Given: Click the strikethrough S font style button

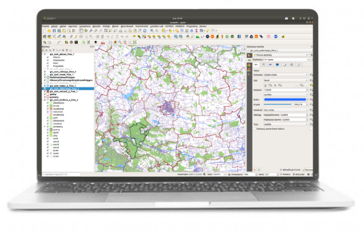Looking at the screenshot, I should (x=275, y=85).
